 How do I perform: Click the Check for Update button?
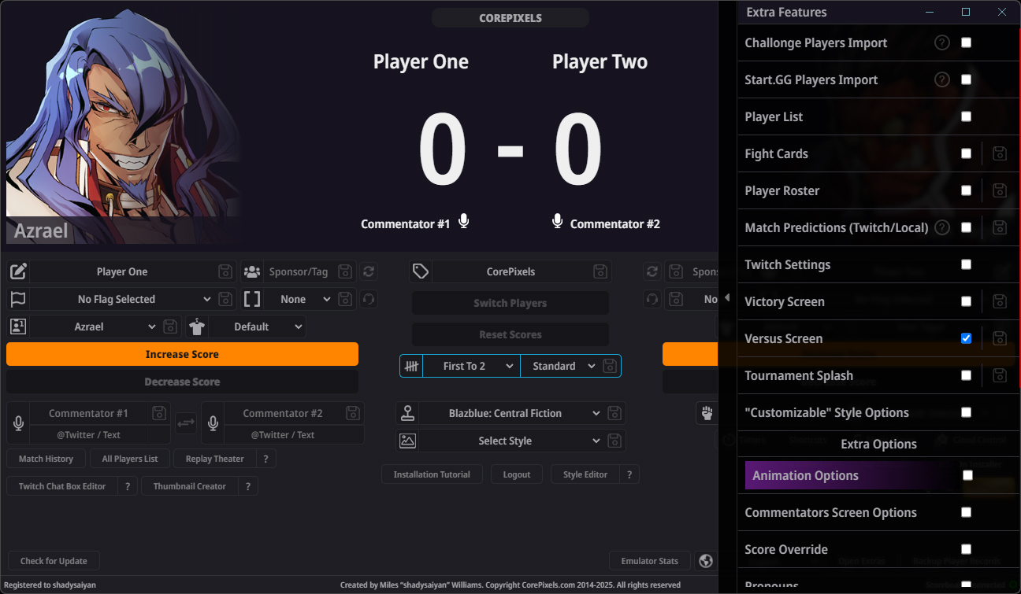[x=54, y=561]
